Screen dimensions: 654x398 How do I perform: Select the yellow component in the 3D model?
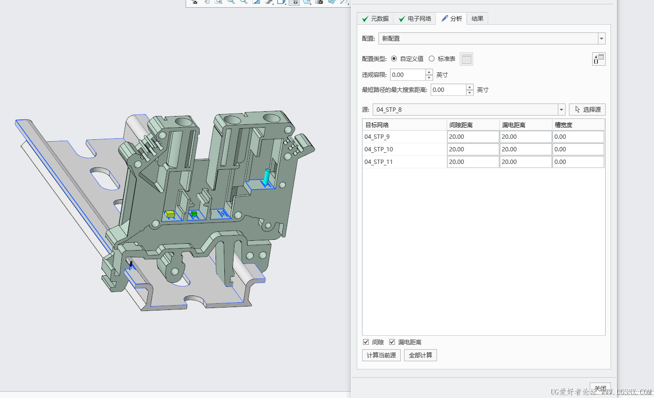(170, 214)
